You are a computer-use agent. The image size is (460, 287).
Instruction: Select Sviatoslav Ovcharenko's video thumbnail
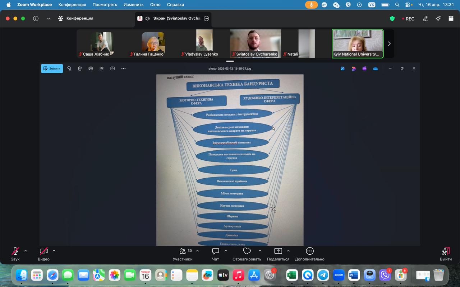click(x=256, y=44)
